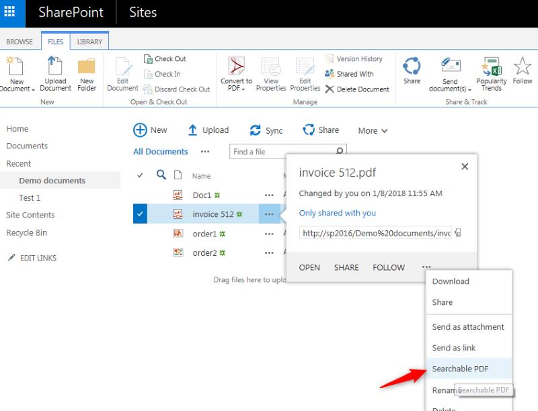Open the ellipsis menu for order1
This screenshot has width=538, height=411.
[x=269, y=234]
